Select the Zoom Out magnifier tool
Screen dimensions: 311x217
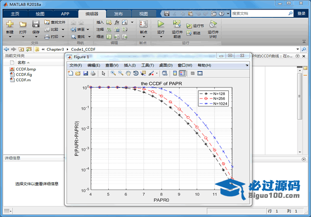click(121, 73)
